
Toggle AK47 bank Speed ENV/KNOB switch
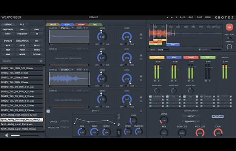click(x=103, y=44)
